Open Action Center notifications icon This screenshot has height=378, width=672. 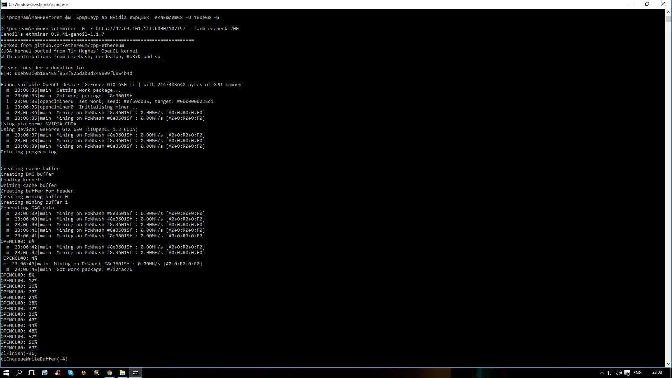[x=627, y=373]
